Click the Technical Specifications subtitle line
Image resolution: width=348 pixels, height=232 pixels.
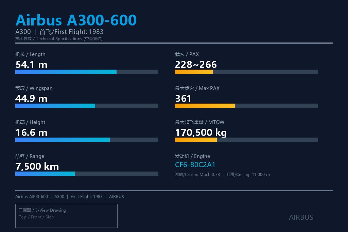[59, 39]
